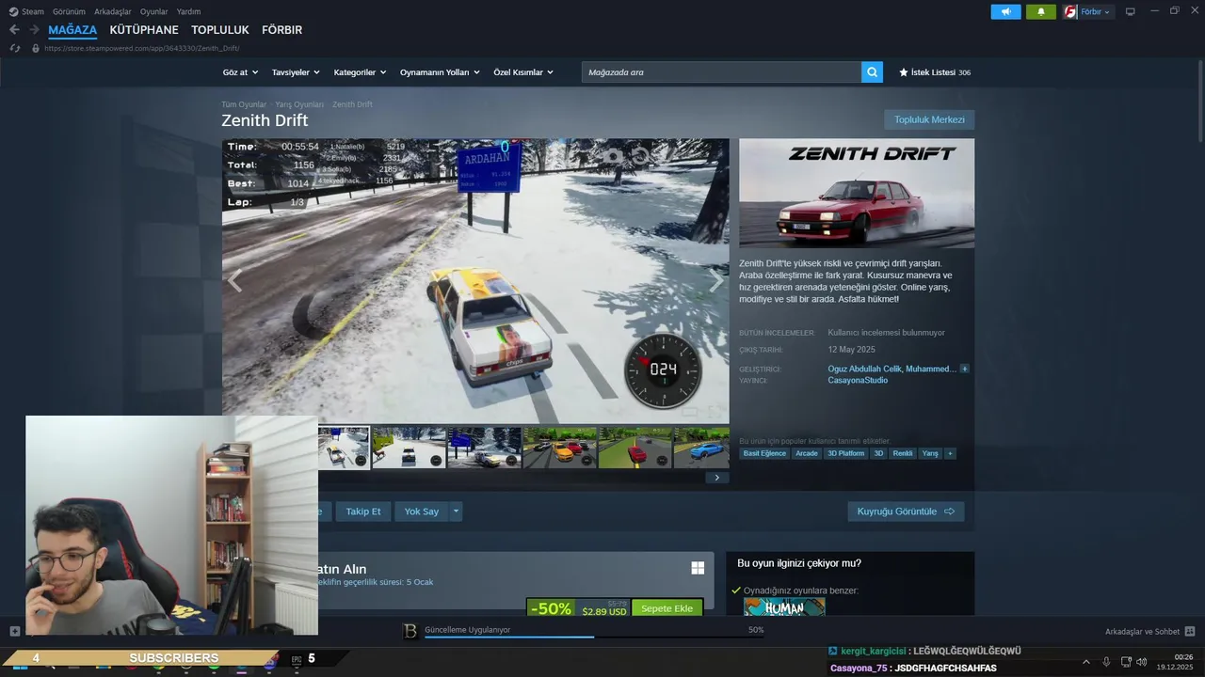1205x677 pixels.
Task: Select the red car road thumbnail
Action: [635, 448]
